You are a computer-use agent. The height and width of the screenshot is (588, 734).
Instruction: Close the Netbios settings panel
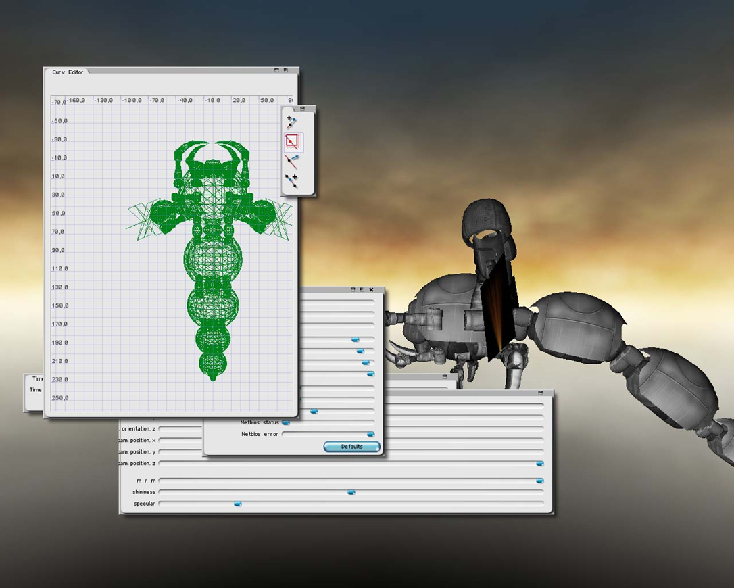pyautogui.click(x=371, y=289)
